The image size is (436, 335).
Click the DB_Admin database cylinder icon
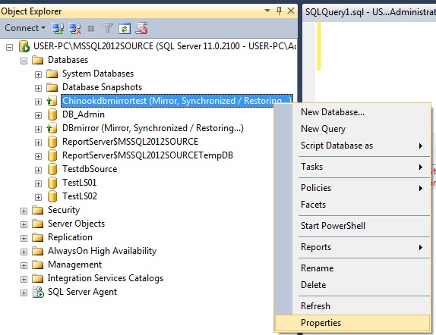(52, 114)
